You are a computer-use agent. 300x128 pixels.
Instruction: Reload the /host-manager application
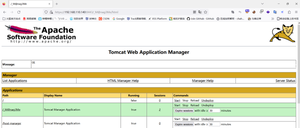(x=195, y=119)
